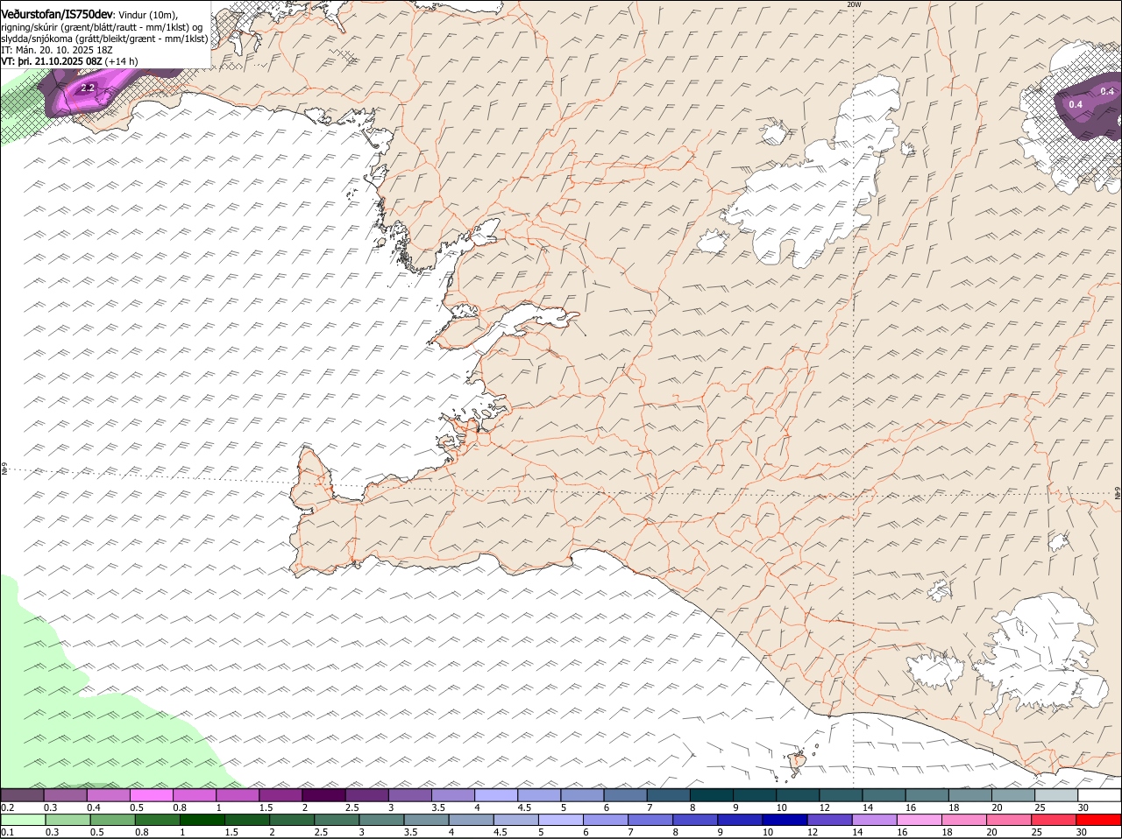Viewport: 1122px width, 839px height.
Task: Click the rain legend swatch labeled 0.5
Action: pyautogui.click(x=113, y=820)
